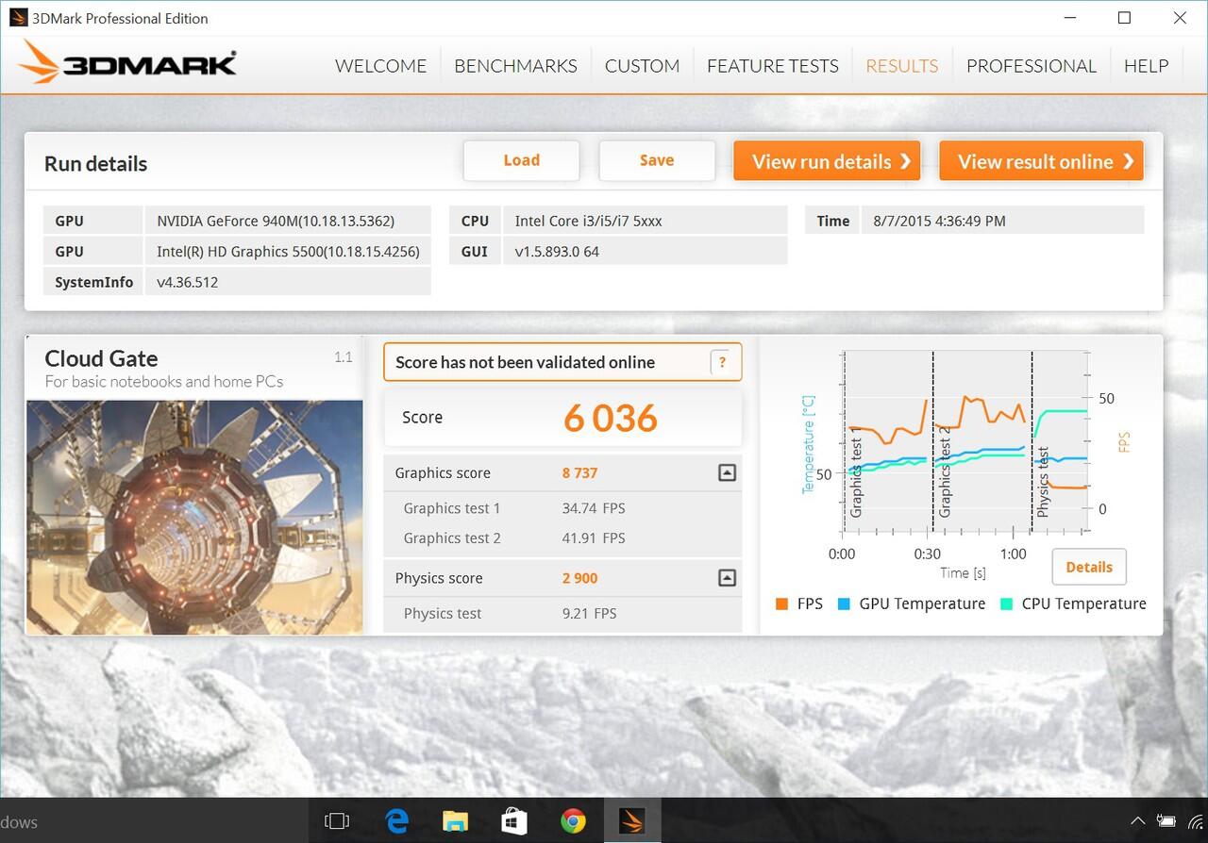
Task: Click the Physics test row
Action: (x=562, y=614)
